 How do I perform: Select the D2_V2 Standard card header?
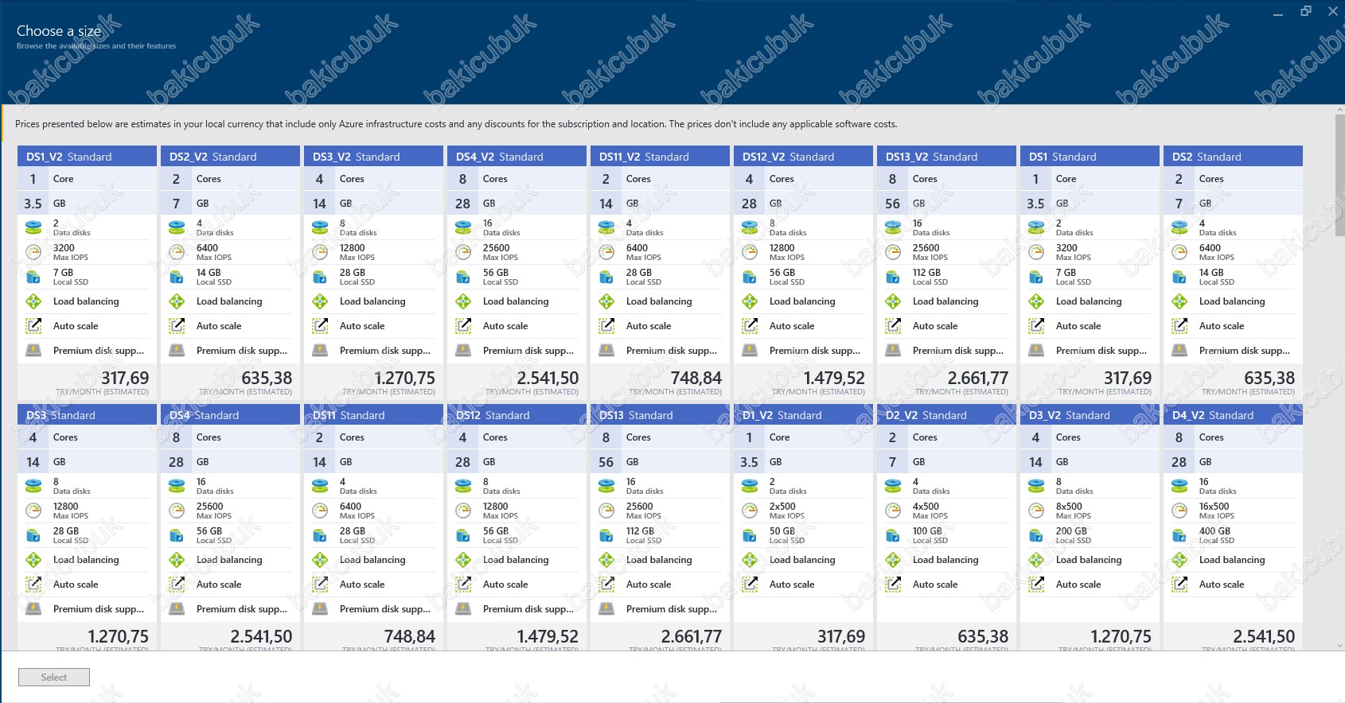coord(947,415)
